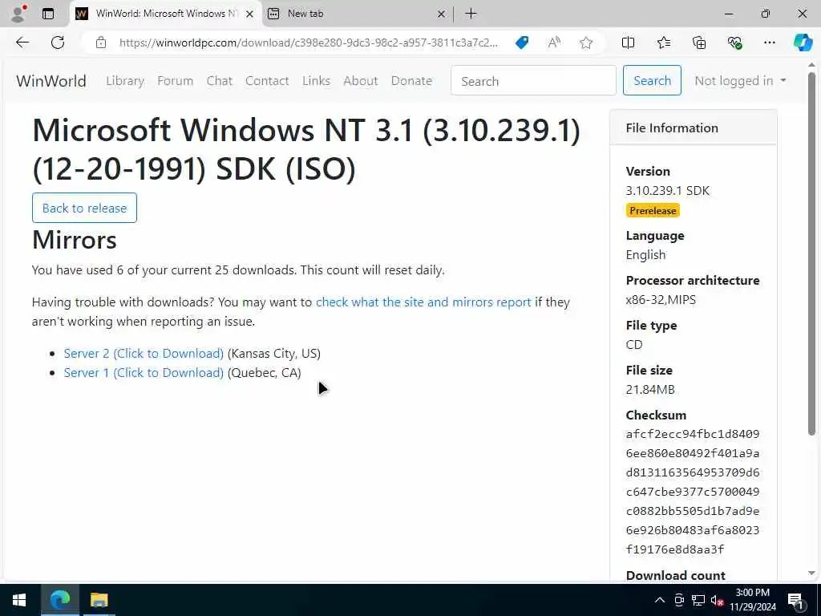Image resolution: width=821 pixels, height=616 pixels.
Task: Click the Edge taskbar icon
Action: [x=60, y=600]
